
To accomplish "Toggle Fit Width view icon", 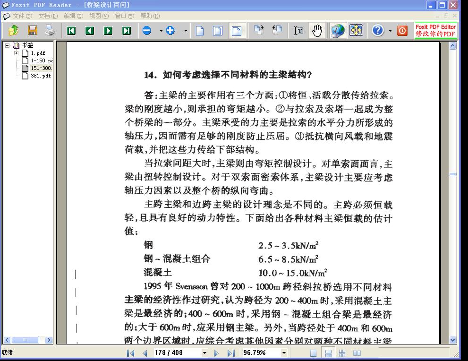I will 237,30.
